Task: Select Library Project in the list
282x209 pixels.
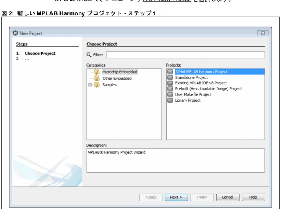Action: coord(188,100)
